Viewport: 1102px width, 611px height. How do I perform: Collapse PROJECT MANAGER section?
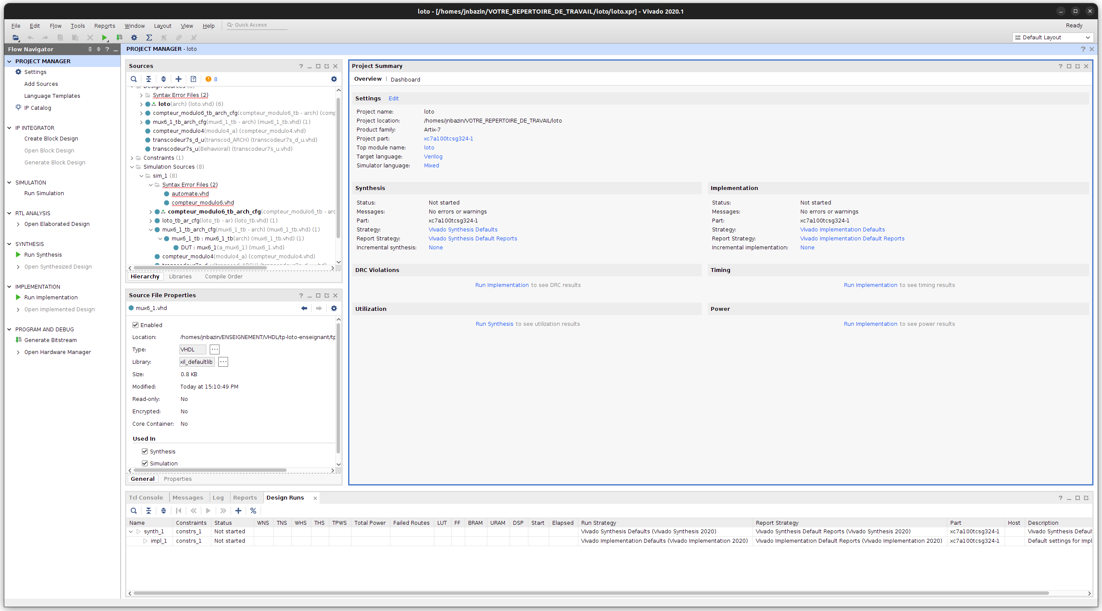[9, 61]
